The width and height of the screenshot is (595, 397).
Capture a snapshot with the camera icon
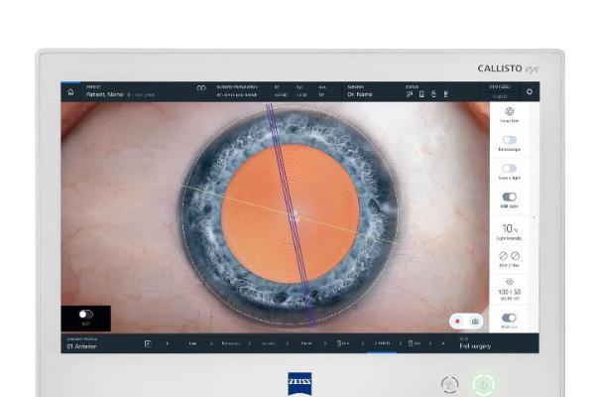point(474,321)
